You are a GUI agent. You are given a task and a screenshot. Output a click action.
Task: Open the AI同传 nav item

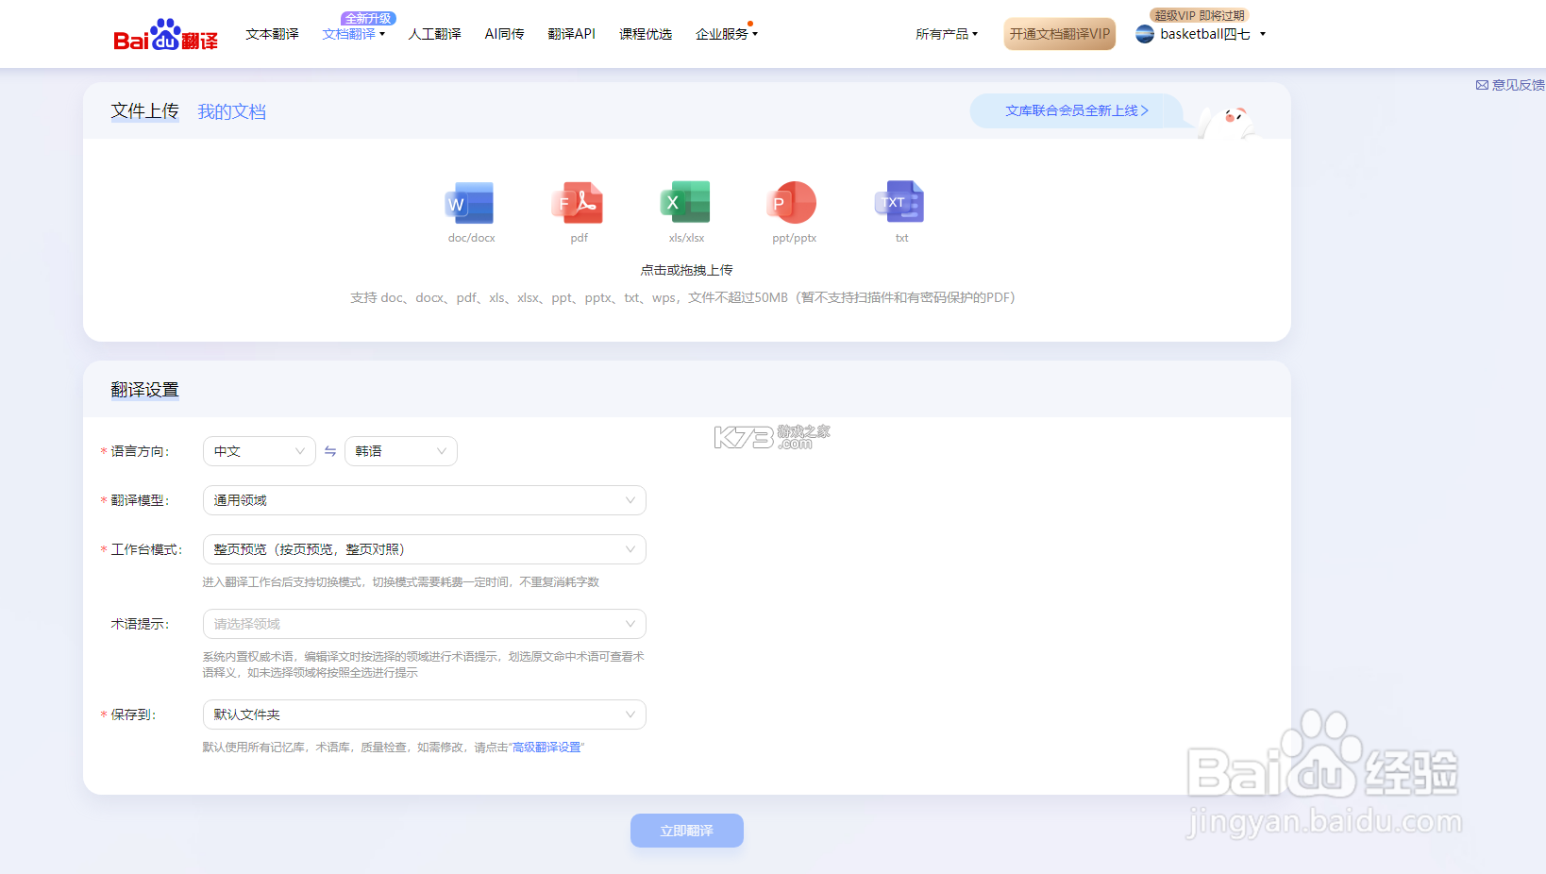[504, 34]
